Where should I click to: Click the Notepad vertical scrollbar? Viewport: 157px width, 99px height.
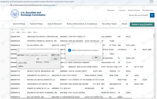154,66
